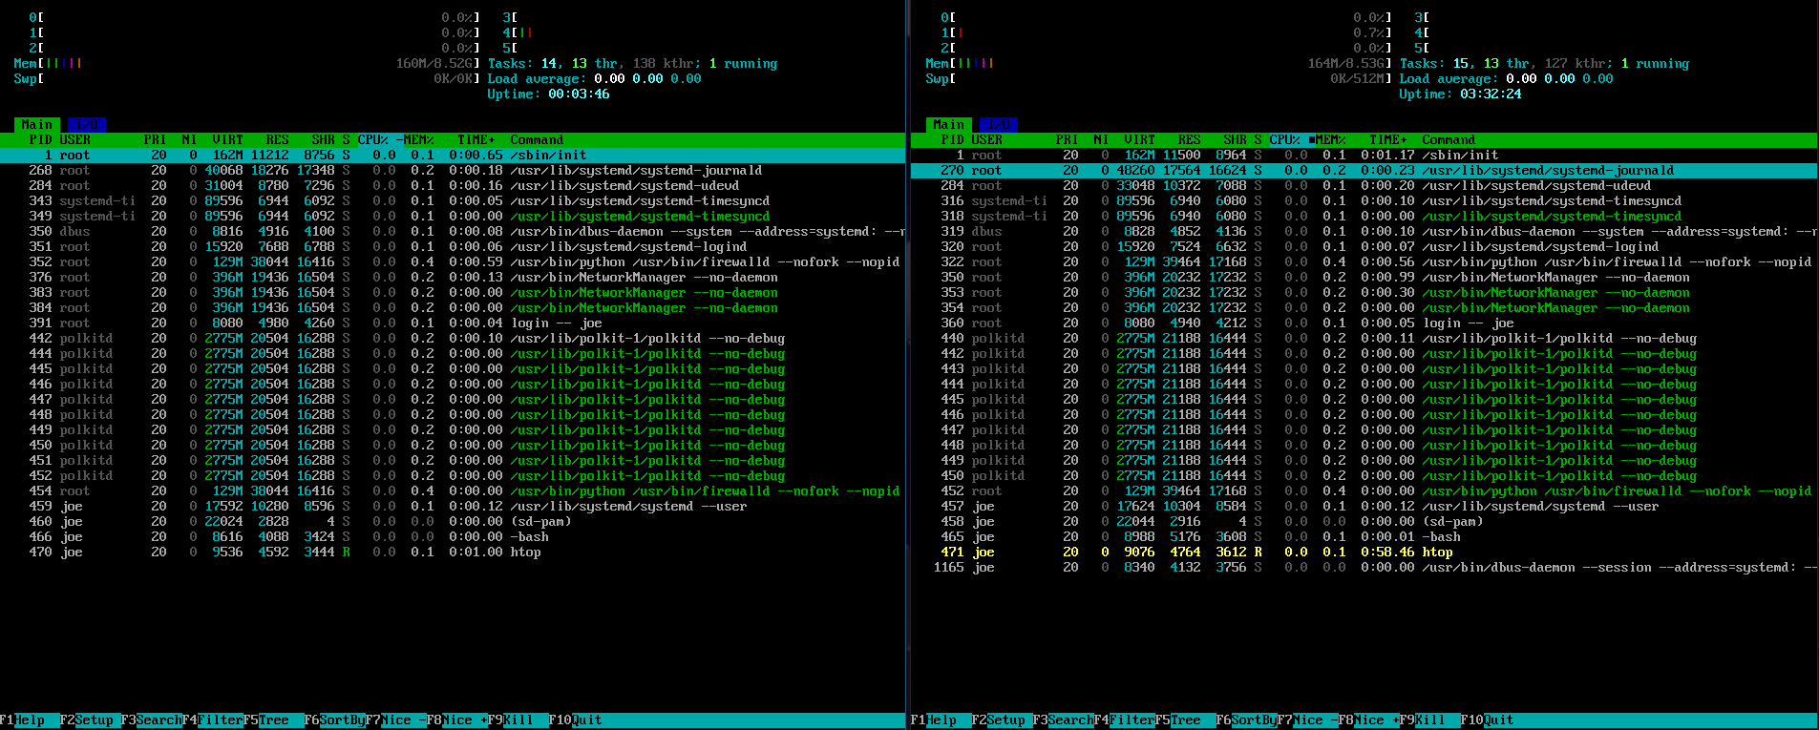Image resolution: width=1819 pixels, height=730 pixels.
Task: Select PID 268 systemd-journald row in left htop
Action: [453, 171]
